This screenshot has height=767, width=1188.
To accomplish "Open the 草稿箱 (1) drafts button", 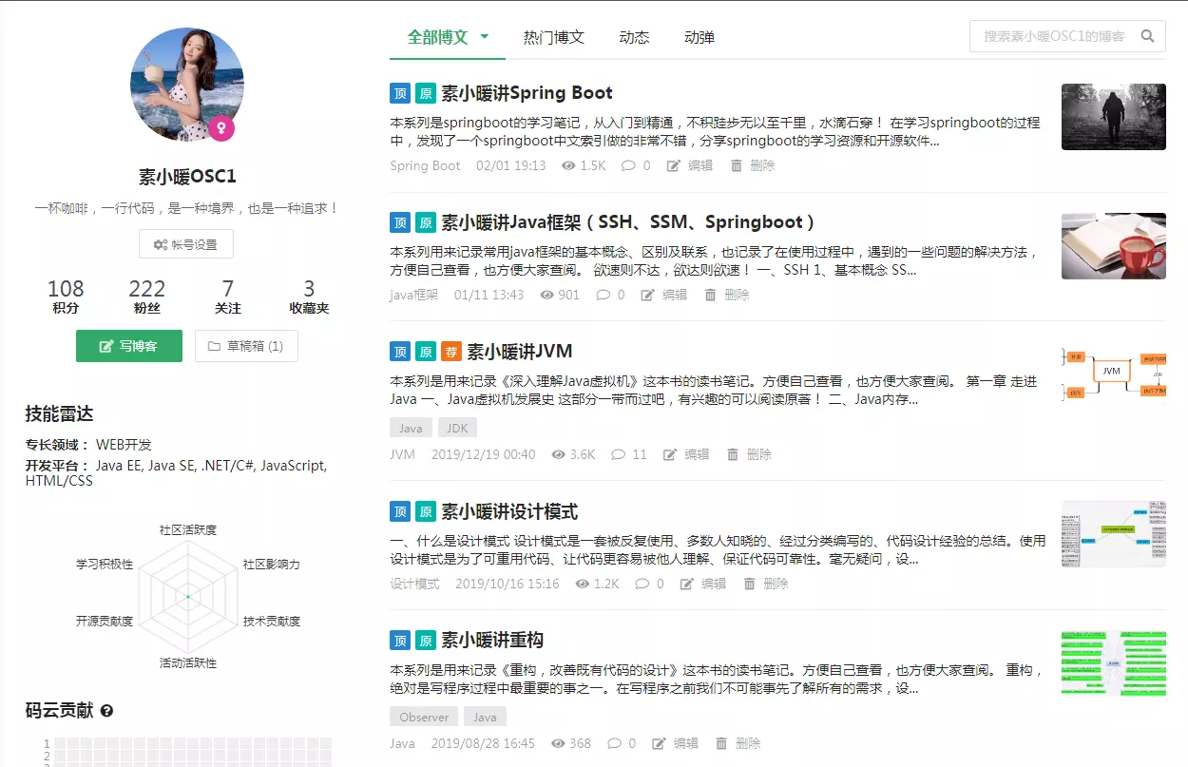I will pos(246,346).
